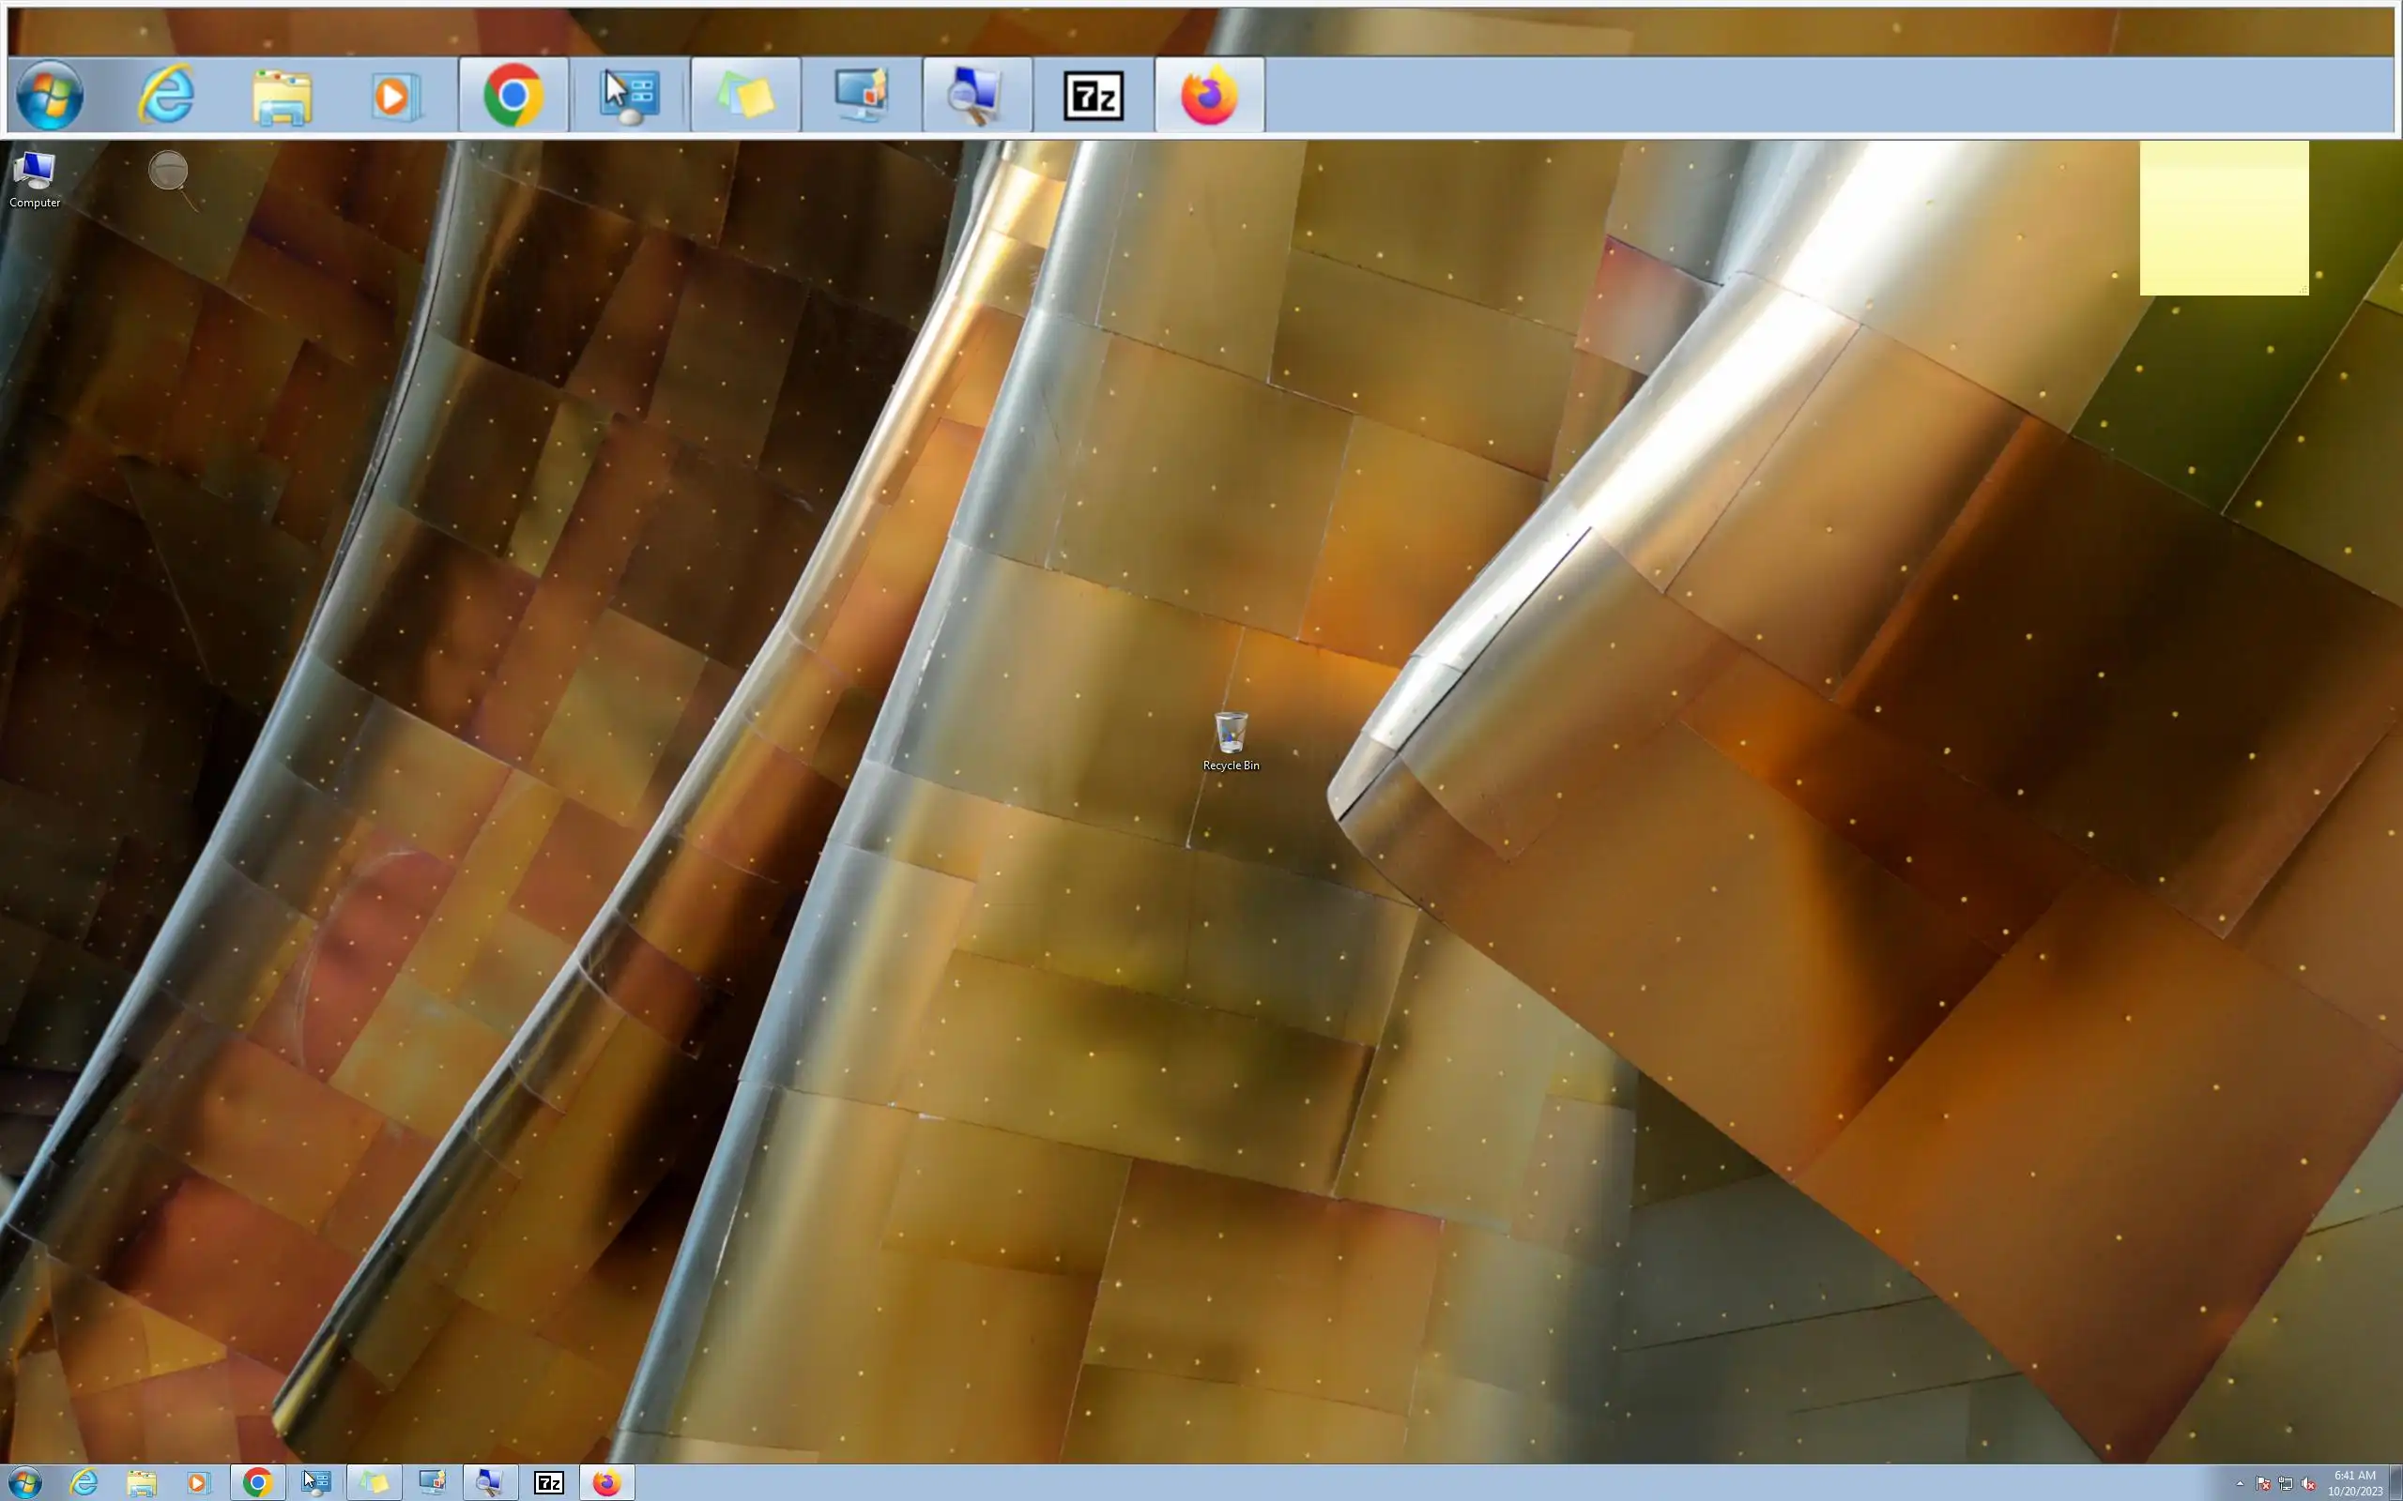Open Windows Explorer folder icon in bottom taskbar
Image resolution: width=2403 pixels, height=1501 pixels.
pyautogui.click(x=141, y=1483)
